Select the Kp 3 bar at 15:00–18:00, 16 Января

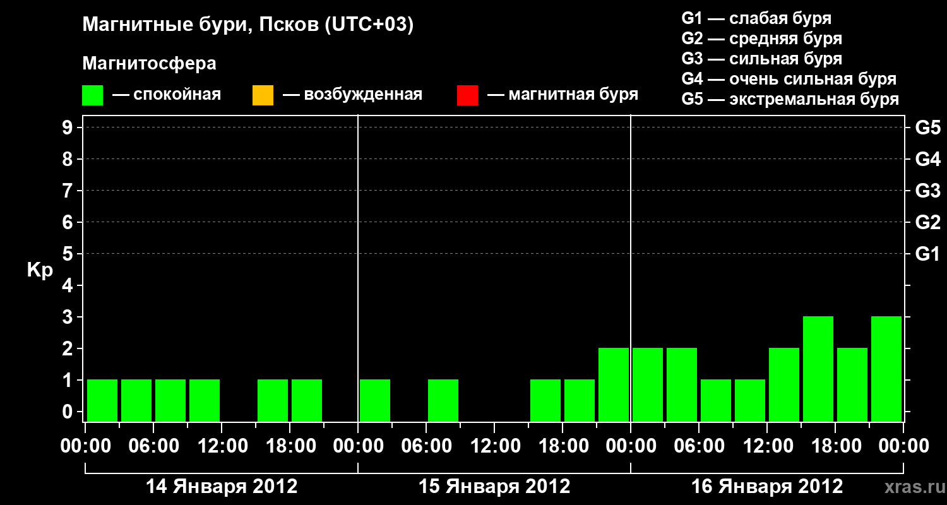(x=818, y=369)
